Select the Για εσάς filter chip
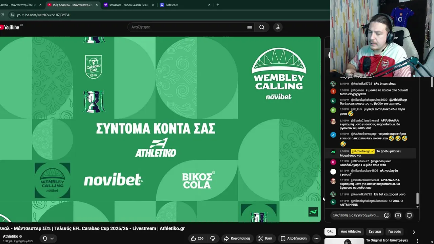Screen dimensions: 434x244 point(395,231)
